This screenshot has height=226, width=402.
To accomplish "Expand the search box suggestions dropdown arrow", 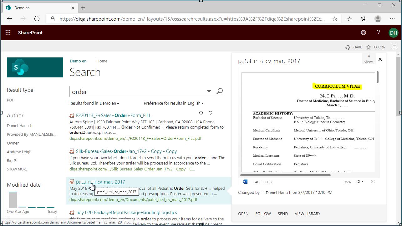I will point(209,91).
